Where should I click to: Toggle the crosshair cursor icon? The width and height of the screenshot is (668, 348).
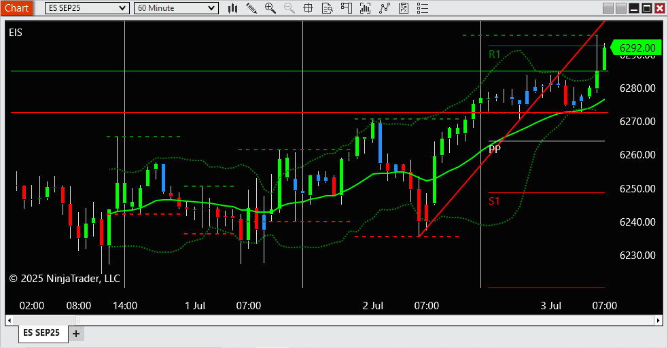(x=308, y=8)
